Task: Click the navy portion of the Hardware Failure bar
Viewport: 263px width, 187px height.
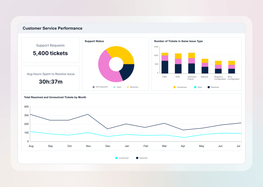Action: 192,68
